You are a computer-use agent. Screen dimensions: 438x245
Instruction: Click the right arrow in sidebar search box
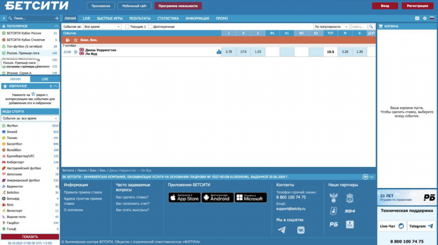57,18
